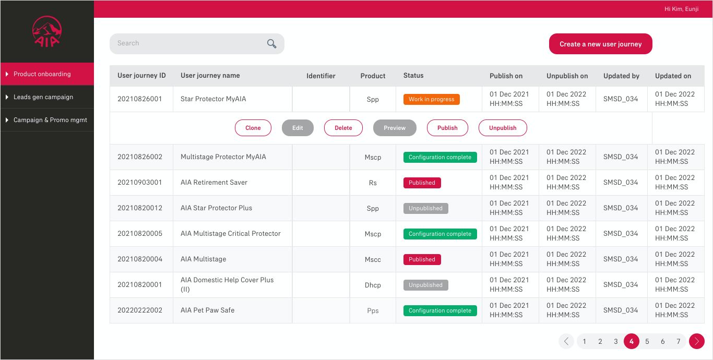Expand Campaign & Promo mgmt arrow
The height and width of the screenshot is (360, 713).
[x=7, y=120]
